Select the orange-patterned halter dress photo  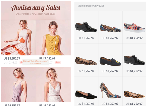18,38
